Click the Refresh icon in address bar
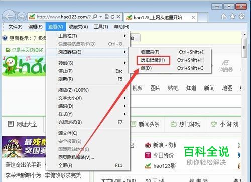The height and width of the screenshot is (182, 251). click(112, 17)
